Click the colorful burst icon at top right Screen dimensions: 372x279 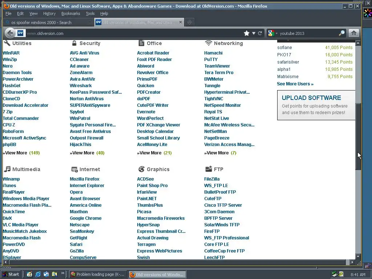[368, 13]
